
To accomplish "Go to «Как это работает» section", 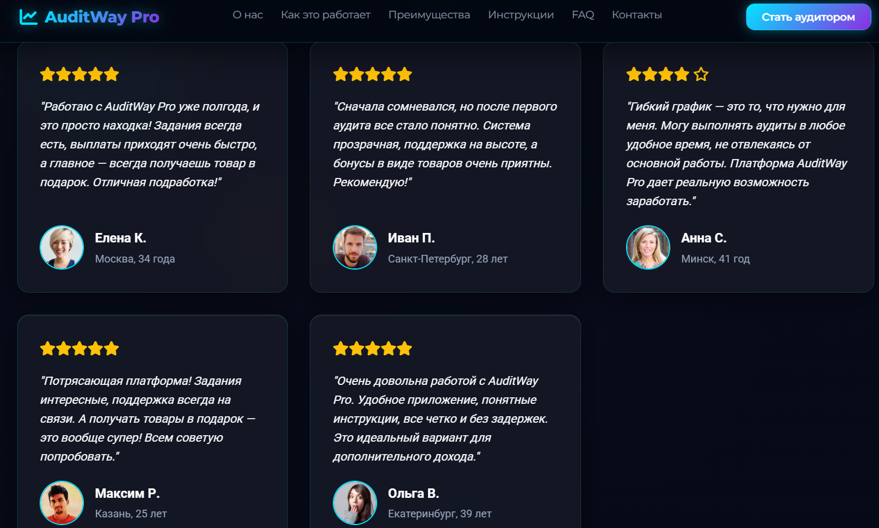I will click(x=326, y=15).
